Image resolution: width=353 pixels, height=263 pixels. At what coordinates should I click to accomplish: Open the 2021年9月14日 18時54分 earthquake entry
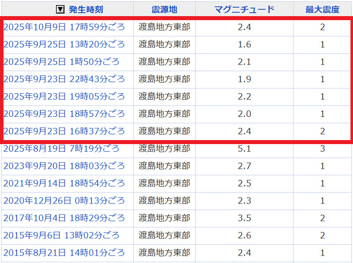pos(64,183)
